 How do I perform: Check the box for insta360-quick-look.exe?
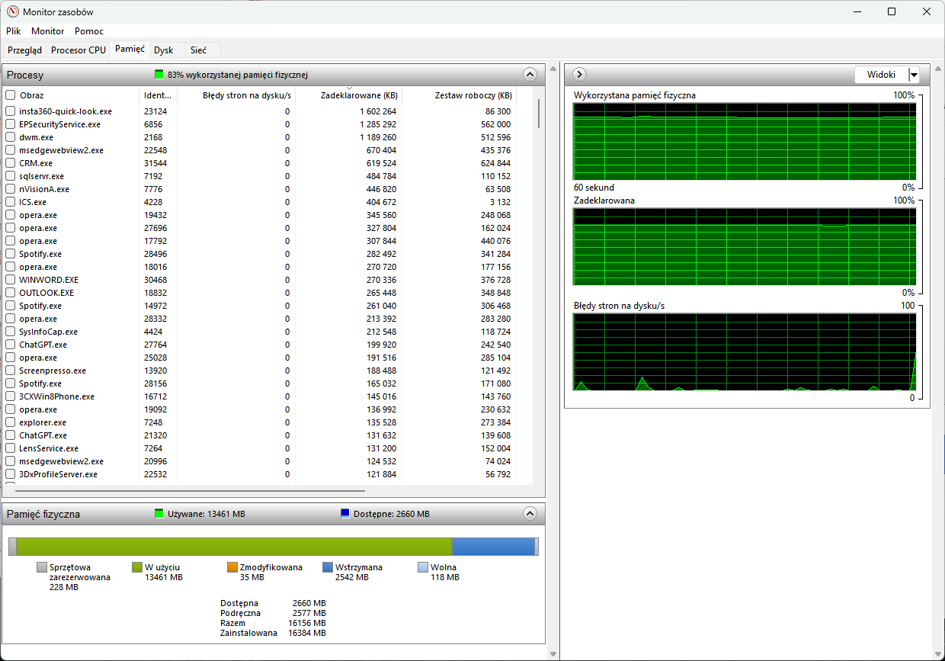(11, 111)
